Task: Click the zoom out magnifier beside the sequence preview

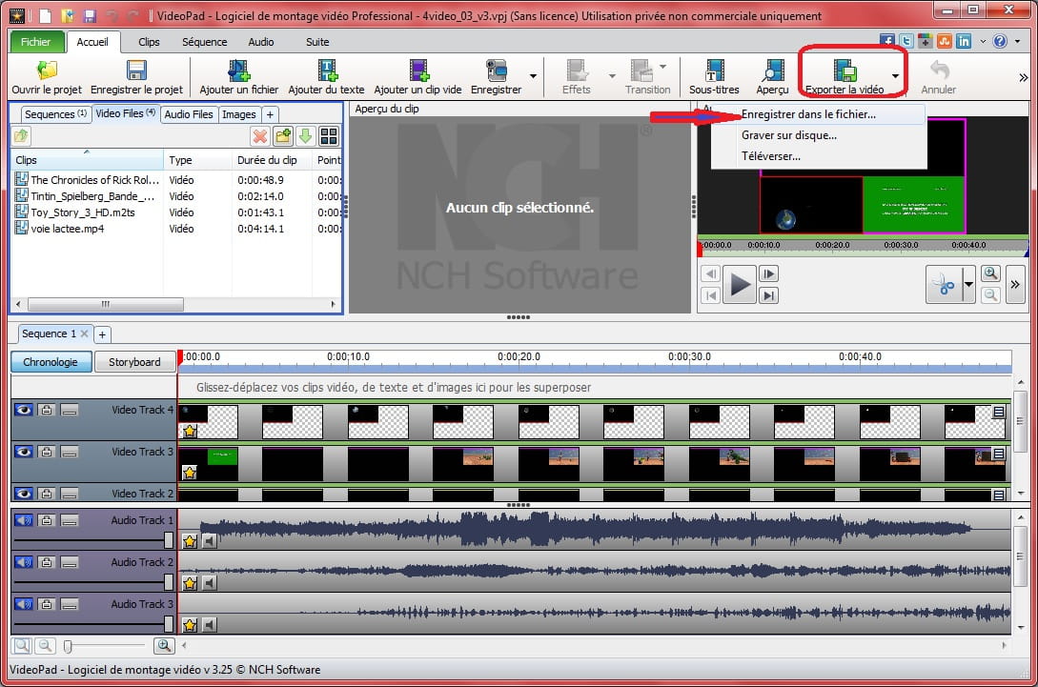Action: pyautogui.click(x=990, y=294)
